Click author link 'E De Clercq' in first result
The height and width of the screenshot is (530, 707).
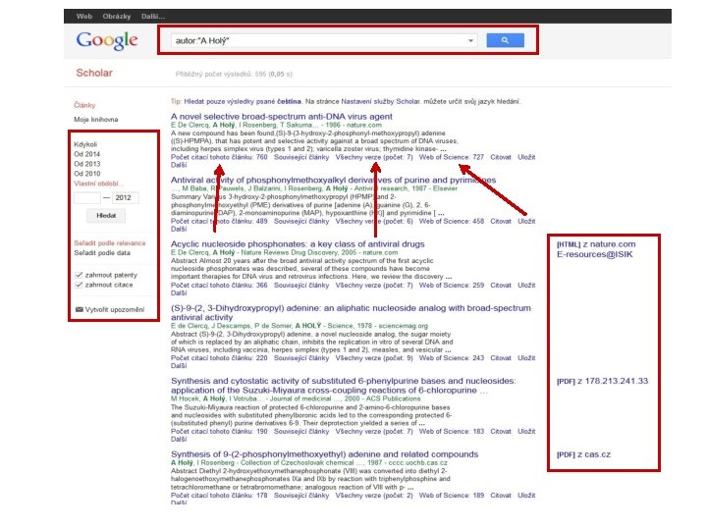pyautogui.click(x=190, y=125)
